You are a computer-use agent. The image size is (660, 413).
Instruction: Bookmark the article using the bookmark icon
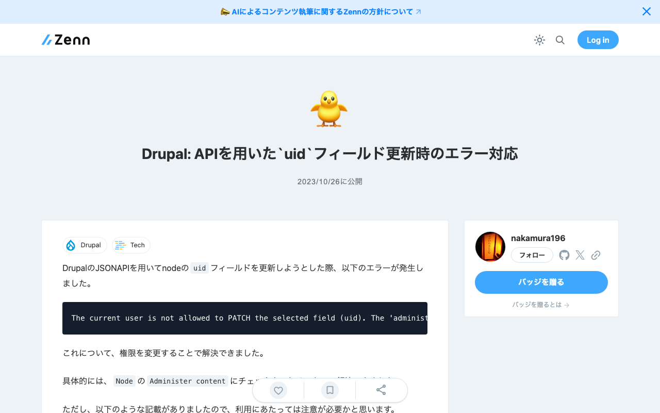pyautogui.click(x=329, y=390)
